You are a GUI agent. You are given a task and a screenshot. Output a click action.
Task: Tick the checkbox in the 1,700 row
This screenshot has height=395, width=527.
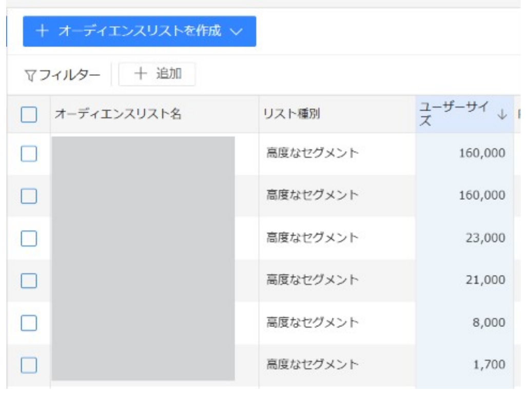29,365
